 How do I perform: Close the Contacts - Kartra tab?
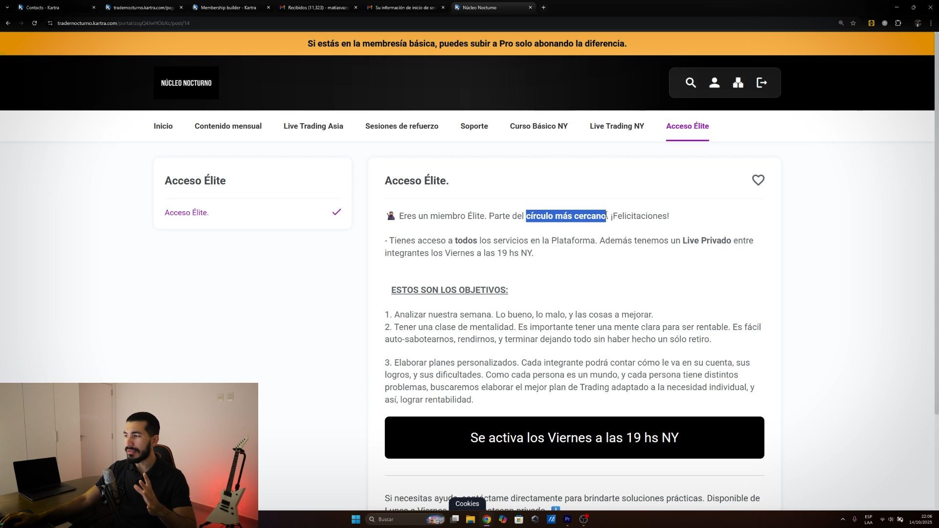(94, 7)
